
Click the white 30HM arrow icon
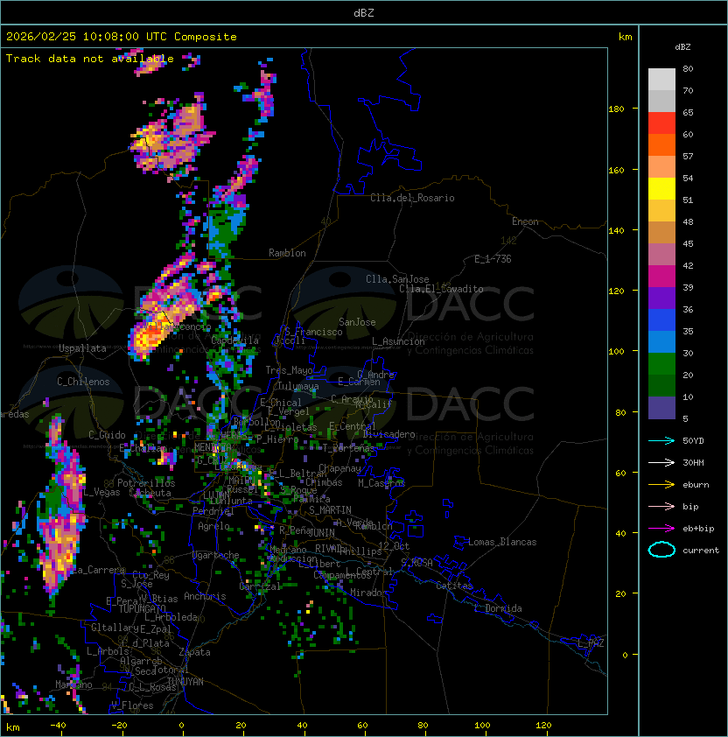[661, 462]
